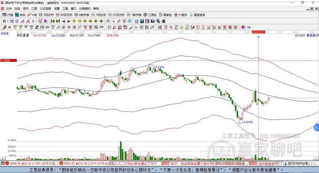Image resolution: width=319 pixels, height=173 pixels.
Task: Click the 收603809分笔 status item
Action: pyautogui.click(x=298, y=163)
